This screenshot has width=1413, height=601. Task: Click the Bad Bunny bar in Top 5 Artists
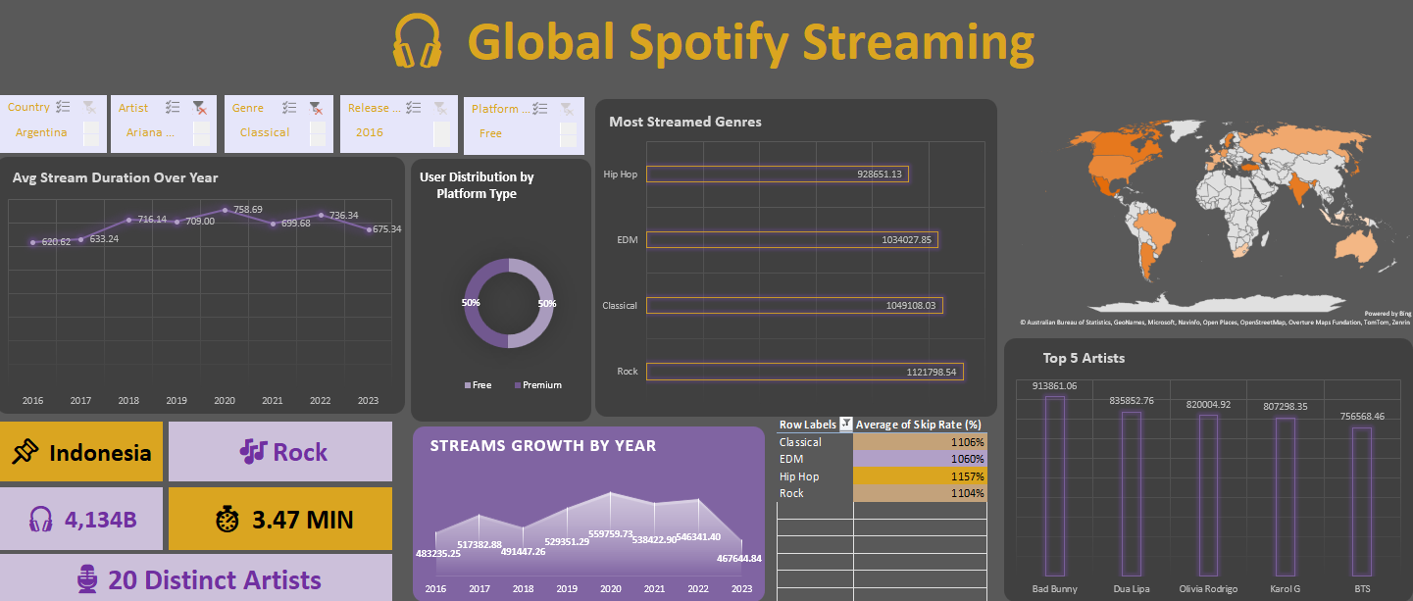(x=1054, y=485)
